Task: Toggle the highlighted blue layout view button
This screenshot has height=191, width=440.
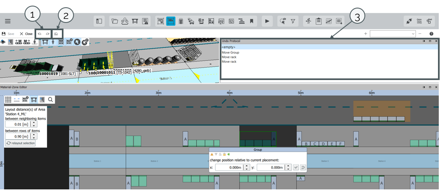Action: [x=171, y=21]
